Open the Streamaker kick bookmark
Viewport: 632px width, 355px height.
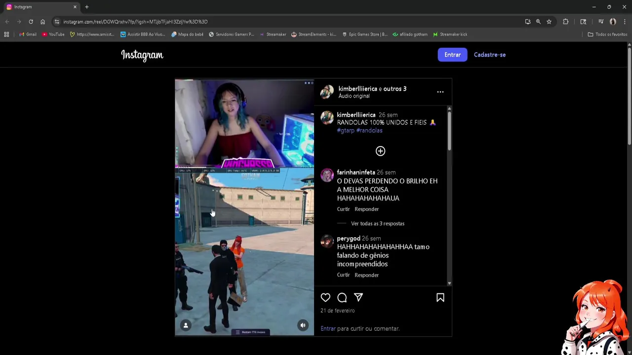(450, 35)
